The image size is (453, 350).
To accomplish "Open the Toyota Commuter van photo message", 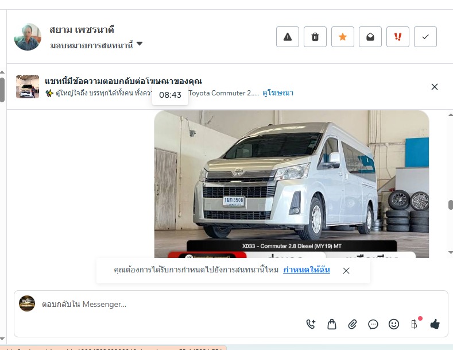I will [x=292, y=184].
